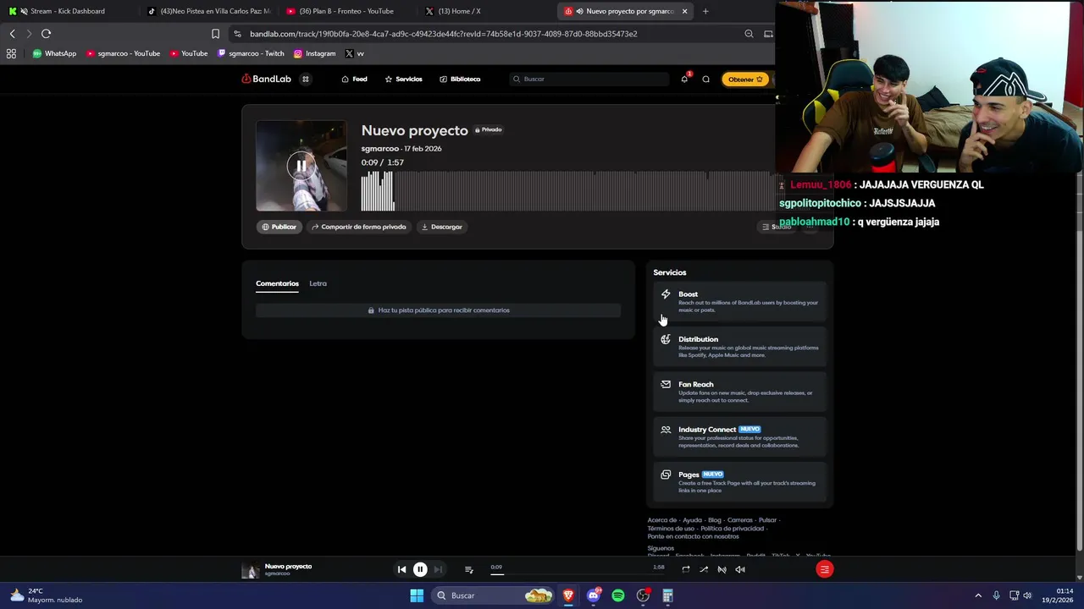Open the sgmarcoo - Twitch bookmark

click(x=251, y=53)
